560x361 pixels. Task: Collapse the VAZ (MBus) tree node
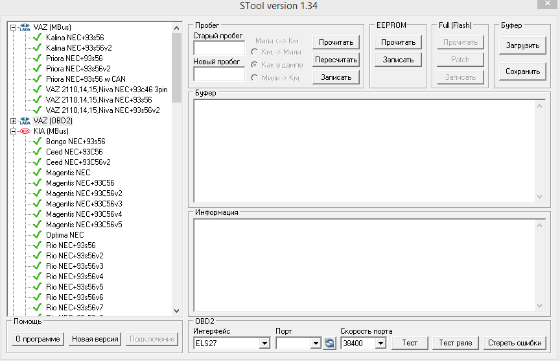click(13, 27)
